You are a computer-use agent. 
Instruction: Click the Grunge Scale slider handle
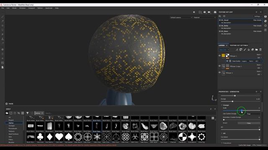pyautogui.click(x=242, y=110)
